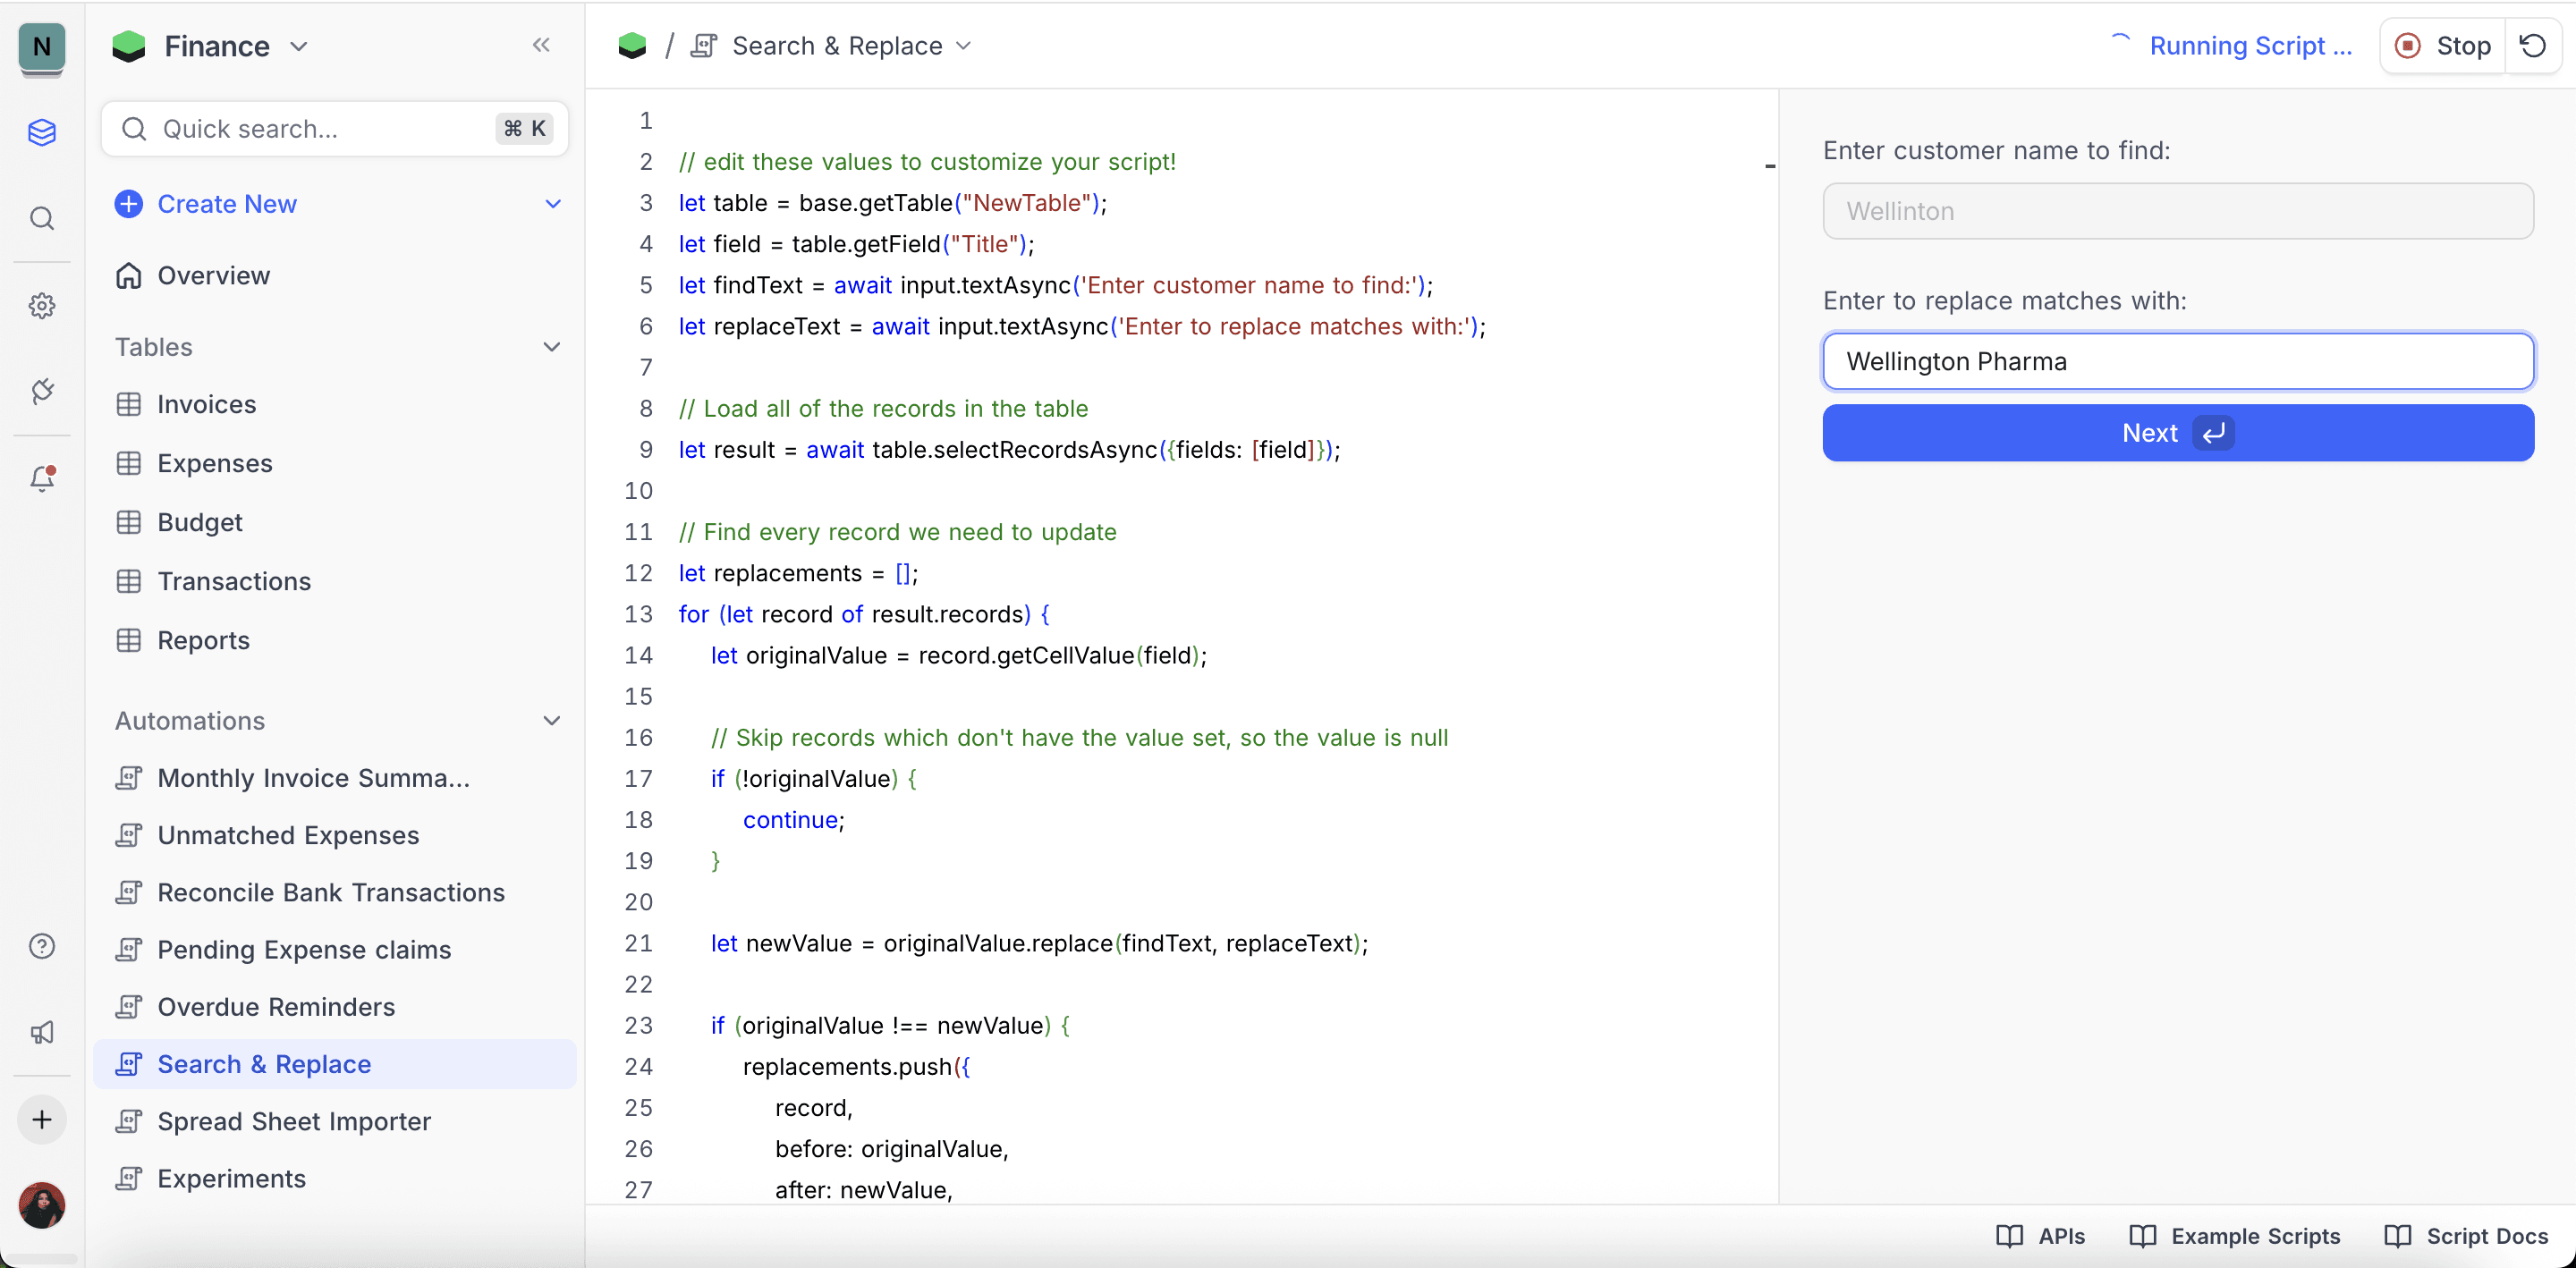
Task: Open Search & Replace breadcrumb dropdown
Action: click(964, 46)
